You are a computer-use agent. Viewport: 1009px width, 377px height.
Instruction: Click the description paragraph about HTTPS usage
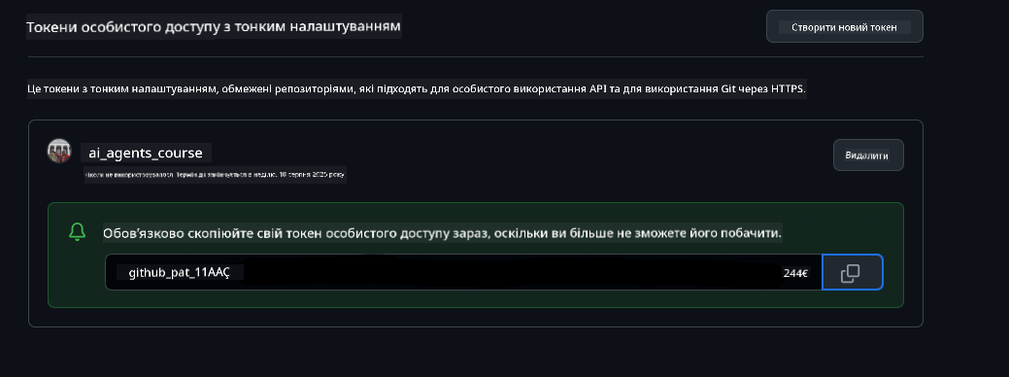pyautogui.click(x=417, y=88)
